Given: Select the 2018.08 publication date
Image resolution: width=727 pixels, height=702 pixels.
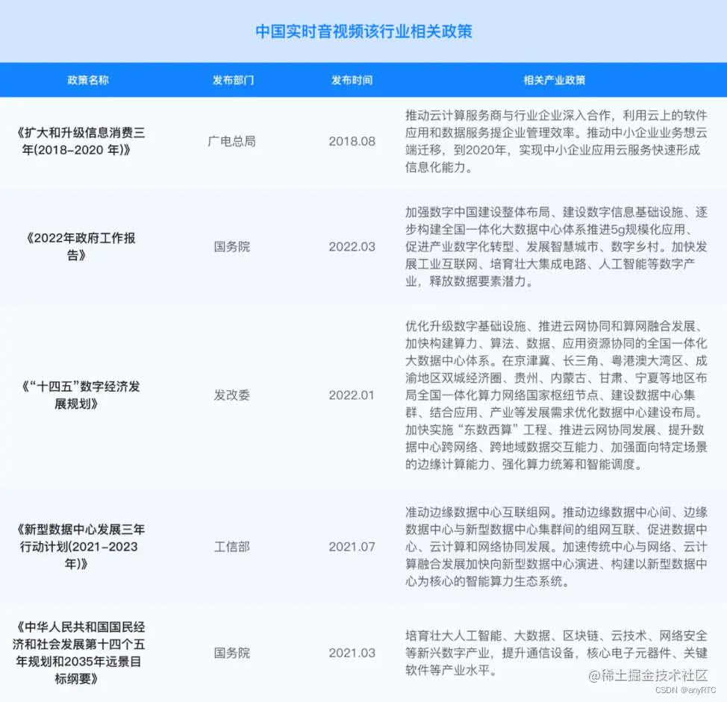Looking at the screenshot, I should pyautogui.click(x=352, y=142).
